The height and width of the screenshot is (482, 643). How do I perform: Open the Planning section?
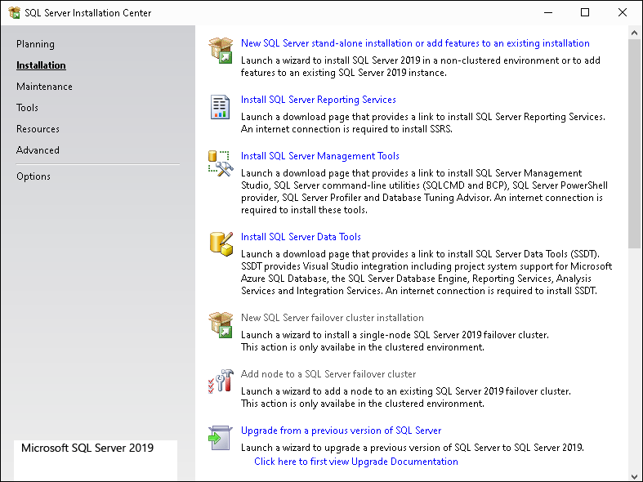point(35,44)
